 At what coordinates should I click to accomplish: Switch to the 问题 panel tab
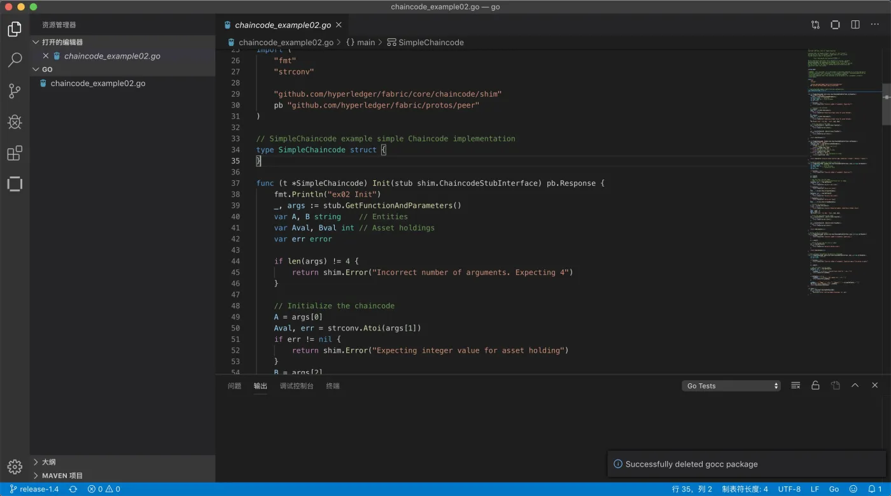[234, 386]
